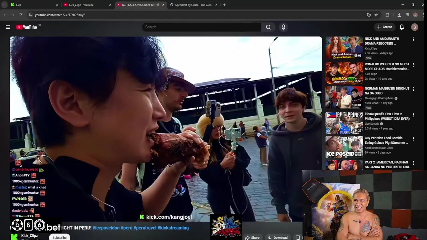This screenshot has height=240, width=427.
Task: Mute the ICE POSEIDON tab audio icon
Action: pos(158,5)
